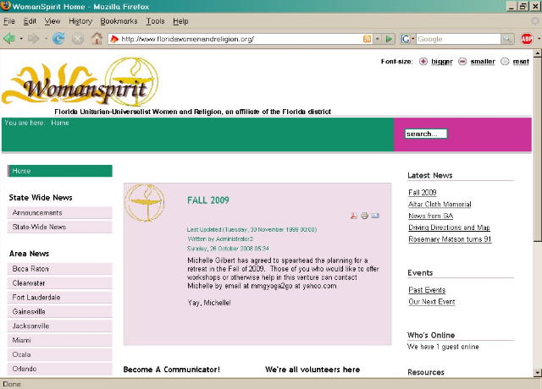542x389 pixels.
Task: Click the browser Back arrow button
Action: 9,38
